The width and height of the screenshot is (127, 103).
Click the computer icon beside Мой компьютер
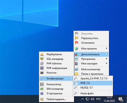76,69
